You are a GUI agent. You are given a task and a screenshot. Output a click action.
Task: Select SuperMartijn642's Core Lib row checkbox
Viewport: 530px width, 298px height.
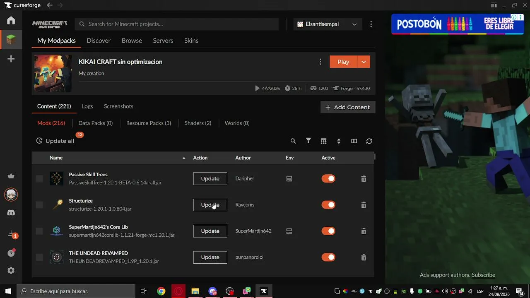coord(39,231)
